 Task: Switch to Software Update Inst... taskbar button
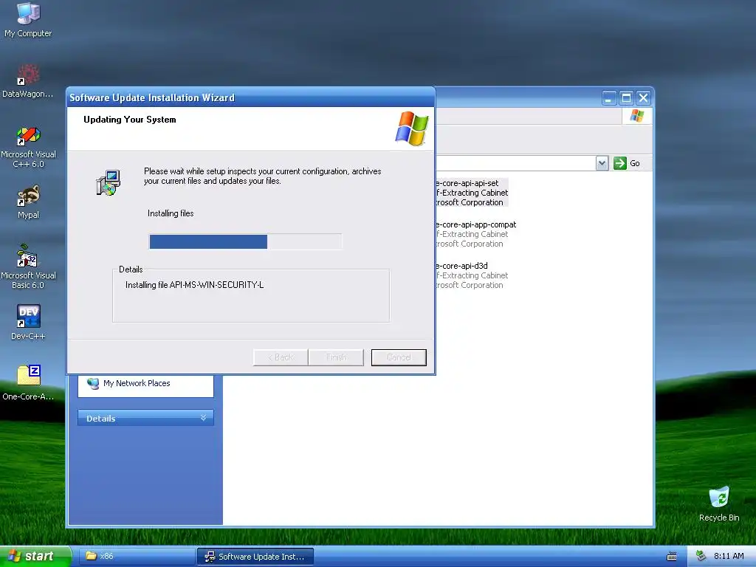click(x=255, y=557)
